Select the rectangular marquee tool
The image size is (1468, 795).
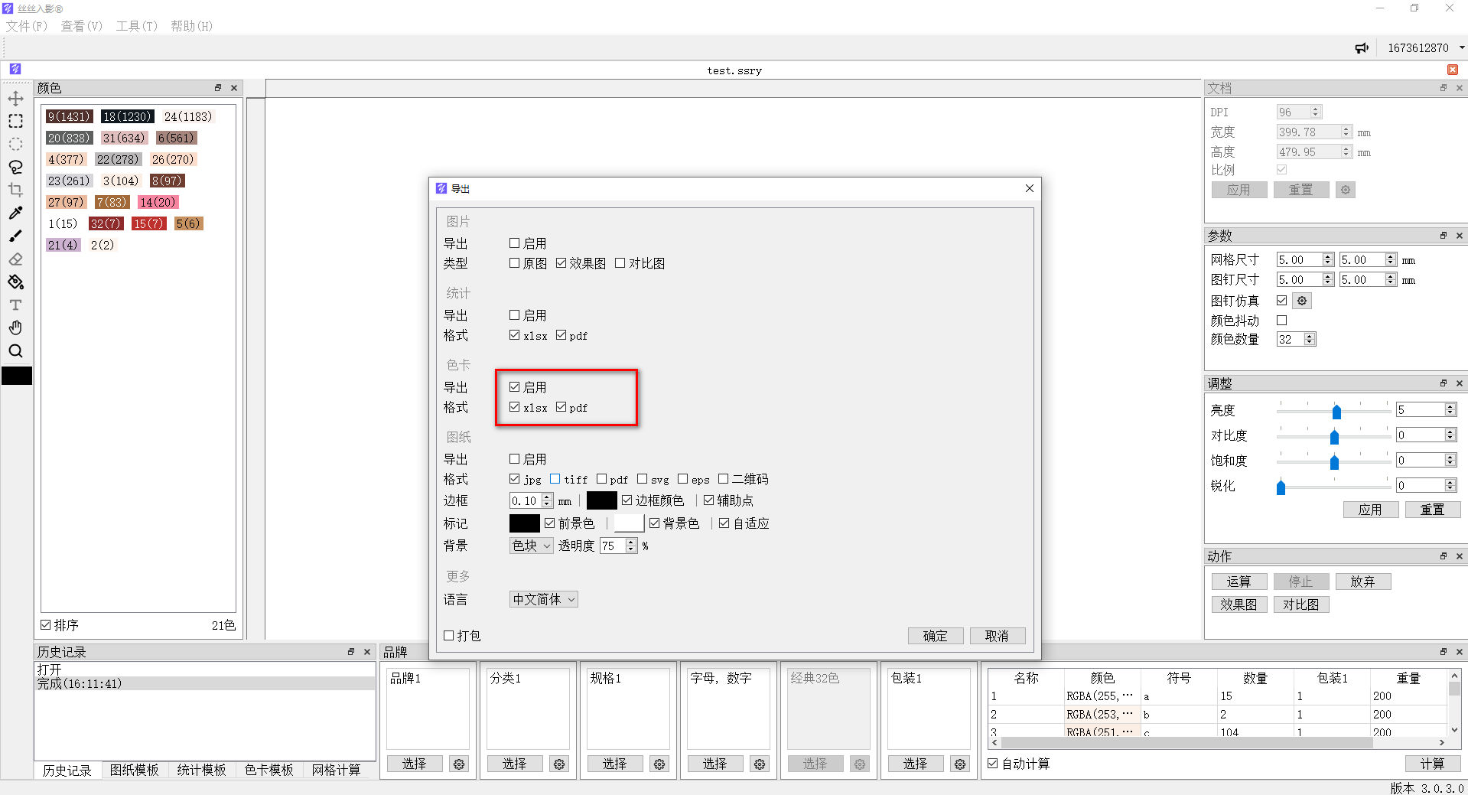[15, 122]
